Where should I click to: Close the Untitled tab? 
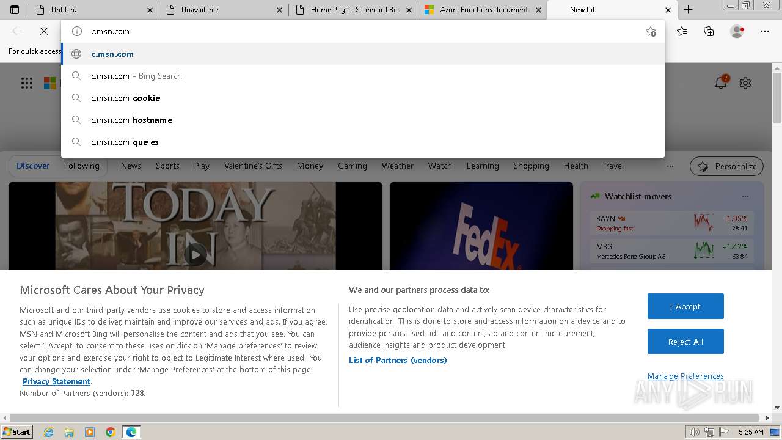[x=150, y=10]
